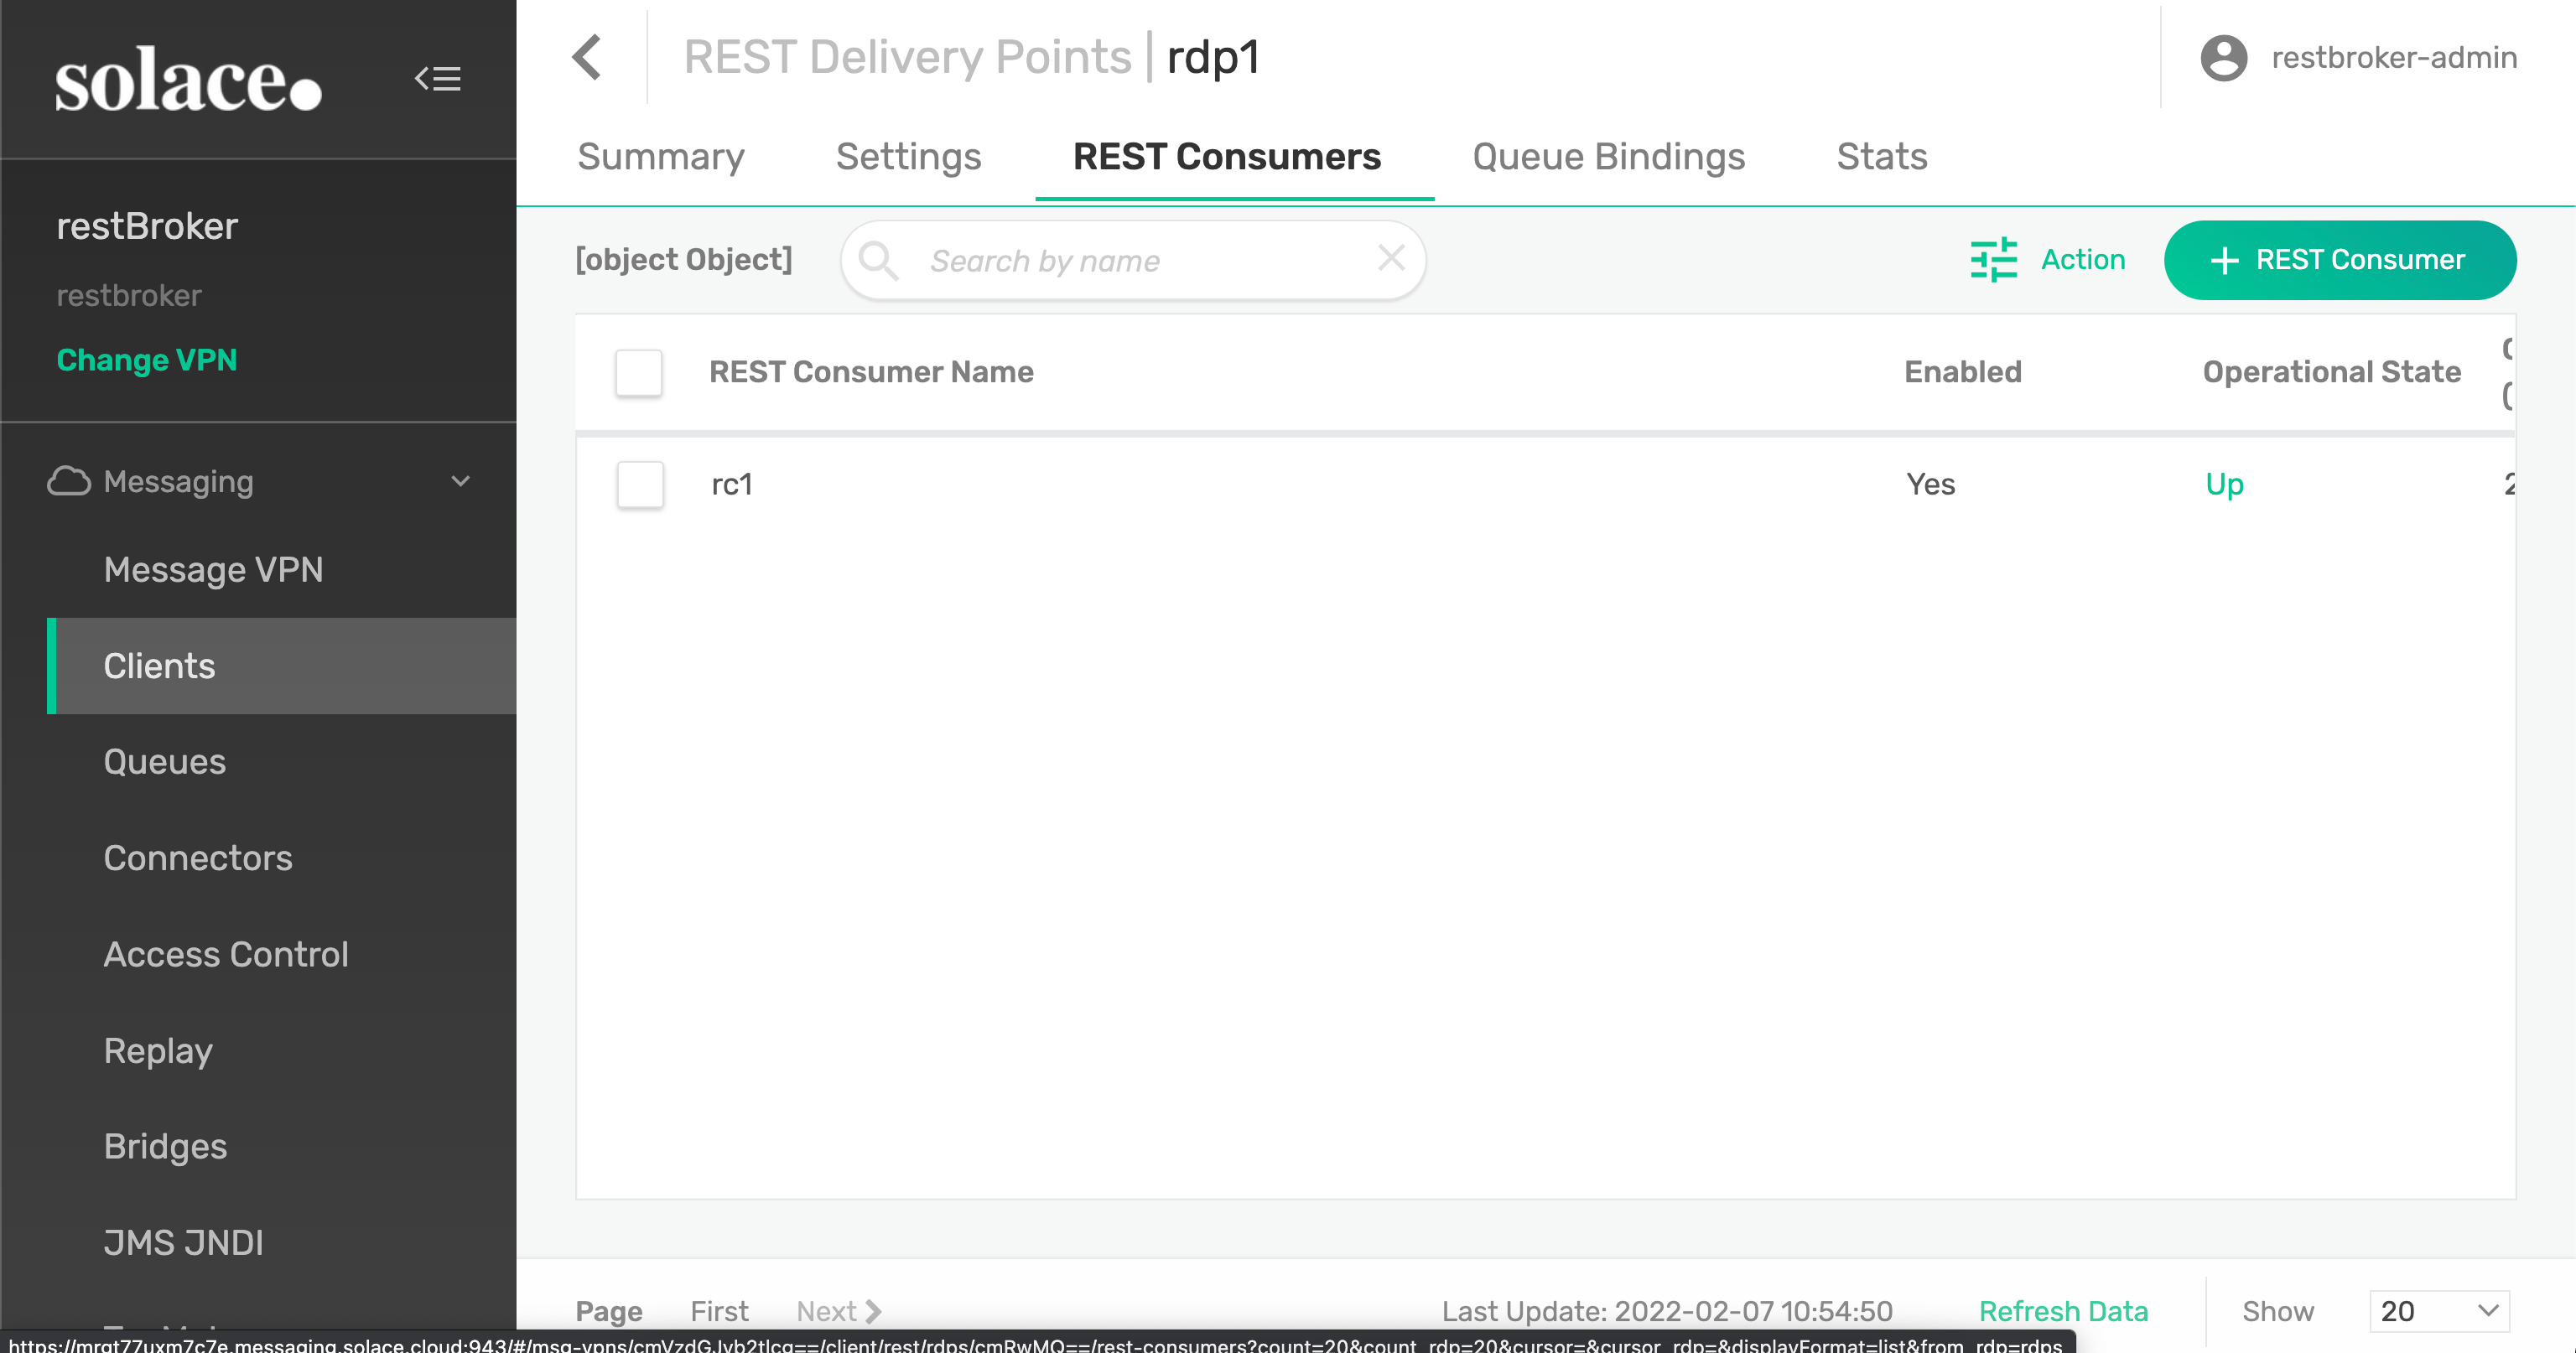This screenshot has width=2576, height=1353.
Task: Open the Show 20 rows dropdown
Action: coord(2439,1311)
